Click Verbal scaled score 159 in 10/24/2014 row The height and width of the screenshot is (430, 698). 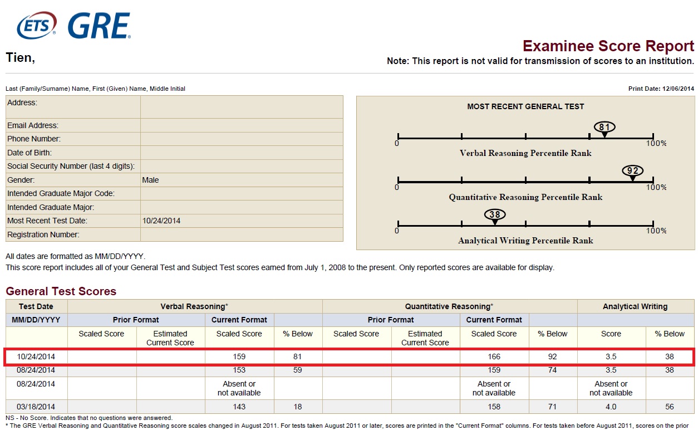239,356
